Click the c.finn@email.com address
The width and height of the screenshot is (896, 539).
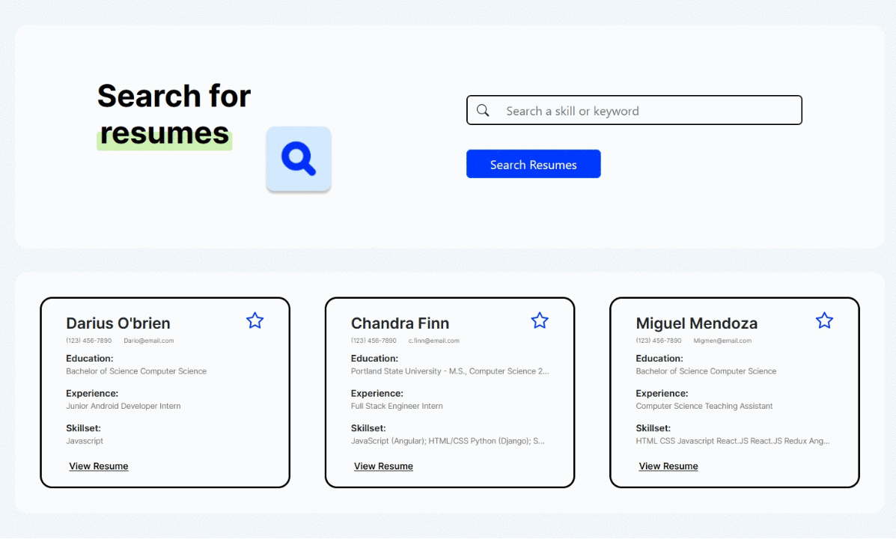pos(434,341)
